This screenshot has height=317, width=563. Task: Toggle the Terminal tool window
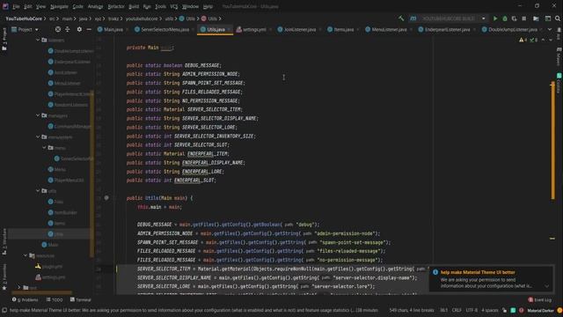click(x=80, y=299)
